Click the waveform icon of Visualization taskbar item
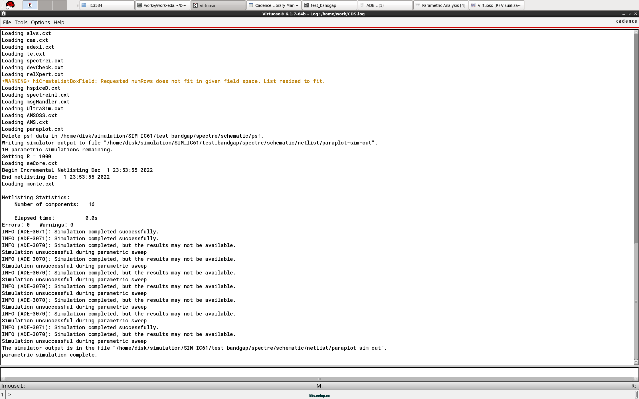This screenshot has width=639, height=399. pos(473,5)
